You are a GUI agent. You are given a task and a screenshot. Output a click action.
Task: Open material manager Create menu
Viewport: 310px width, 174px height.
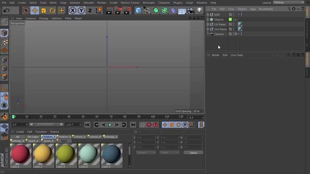20,132
